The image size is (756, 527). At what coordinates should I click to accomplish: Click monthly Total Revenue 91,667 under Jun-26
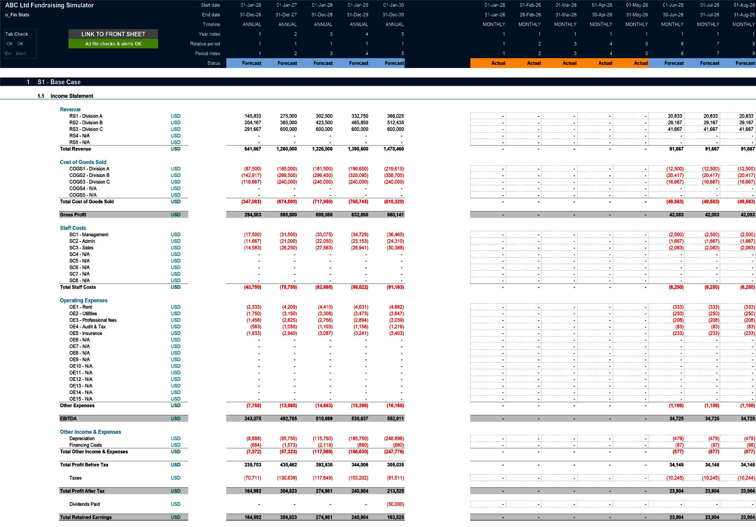[x=676, y=149]
